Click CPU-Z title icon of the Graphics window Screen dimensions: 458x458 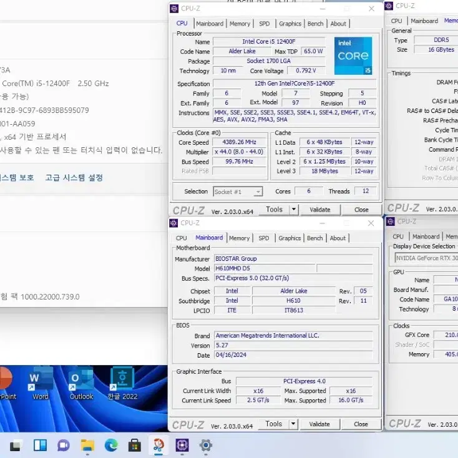click(391, 222)
